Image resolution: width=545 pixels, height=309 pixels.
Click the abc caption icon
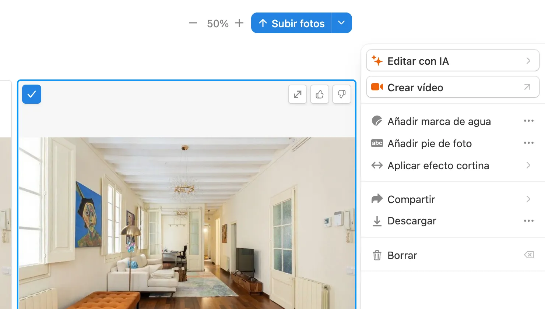(377, 143)
